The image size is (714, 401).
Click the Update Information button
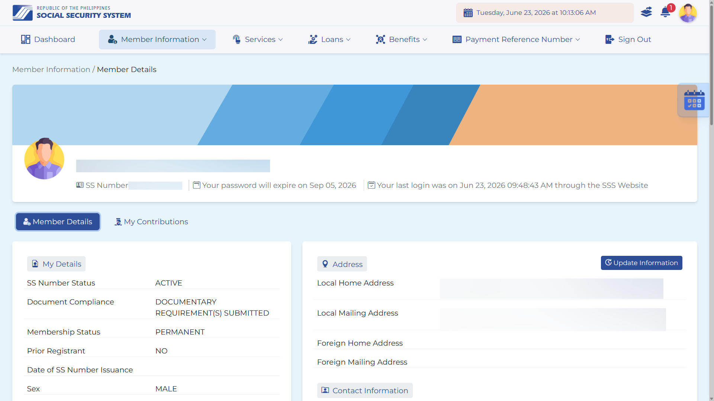tap(641, 263)
